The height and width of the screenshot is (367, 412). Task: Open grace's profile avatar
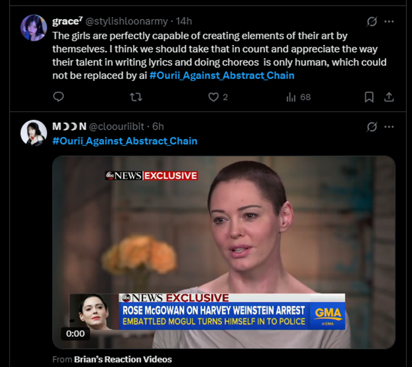pyautogui.click(x=33, y=28)
